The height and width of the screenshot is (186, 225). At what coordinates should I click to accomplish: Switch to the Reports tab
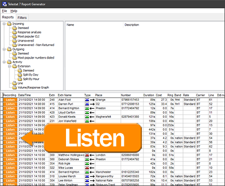pos(8,17)
